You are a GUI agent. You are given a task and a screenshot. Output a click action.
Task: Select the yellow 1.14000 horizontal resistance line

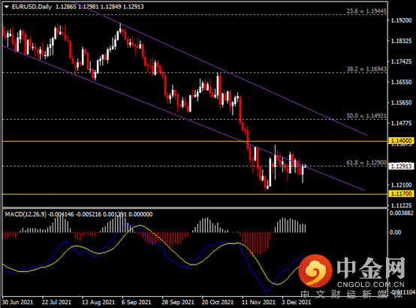point(194,142)
